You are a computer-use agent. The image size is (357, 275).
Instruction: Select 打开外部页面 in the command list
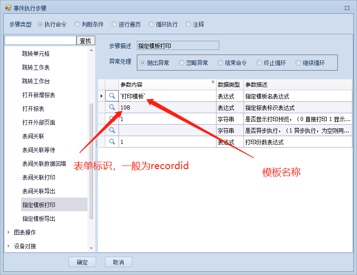coord(39,122)
